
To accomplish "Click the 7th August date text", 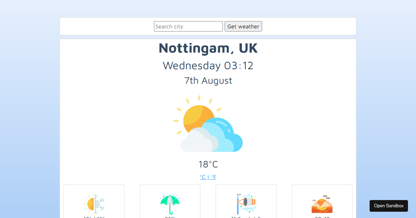I will click(x=208, y=80).
